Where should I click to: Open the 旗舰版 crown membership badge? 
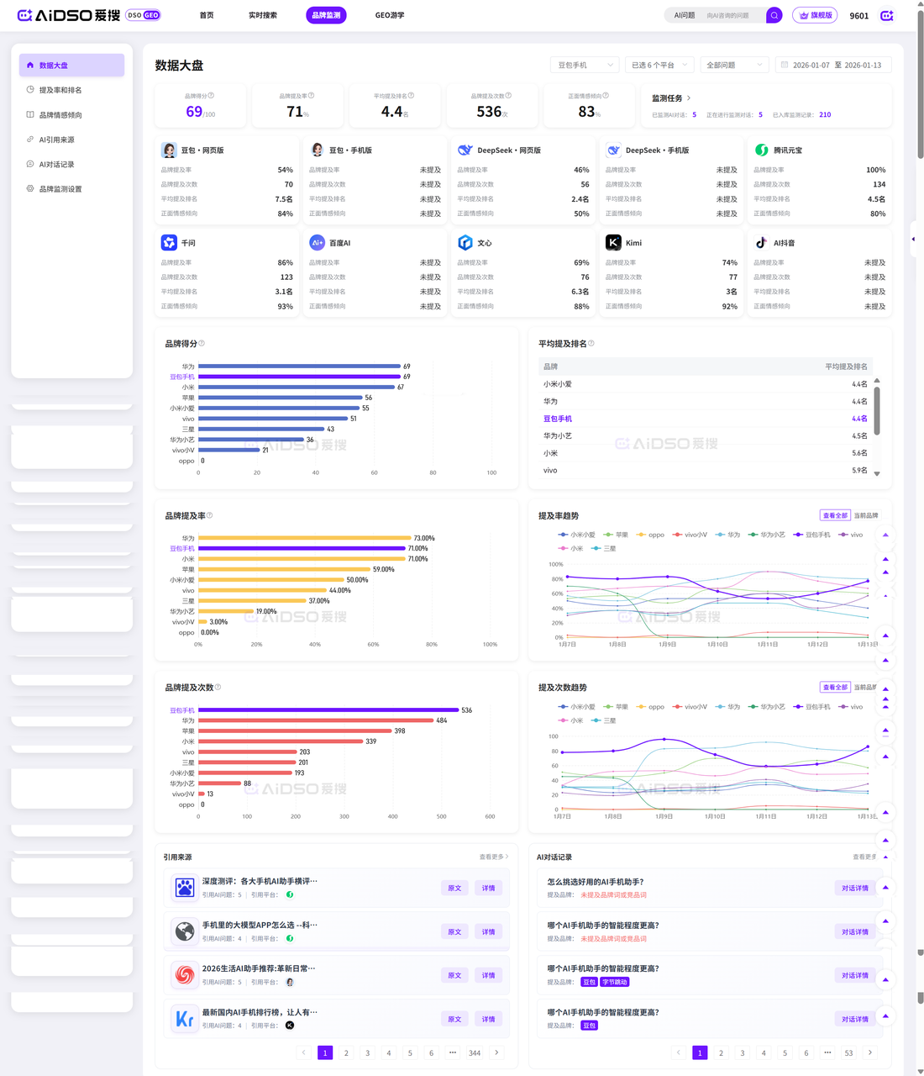815,15
